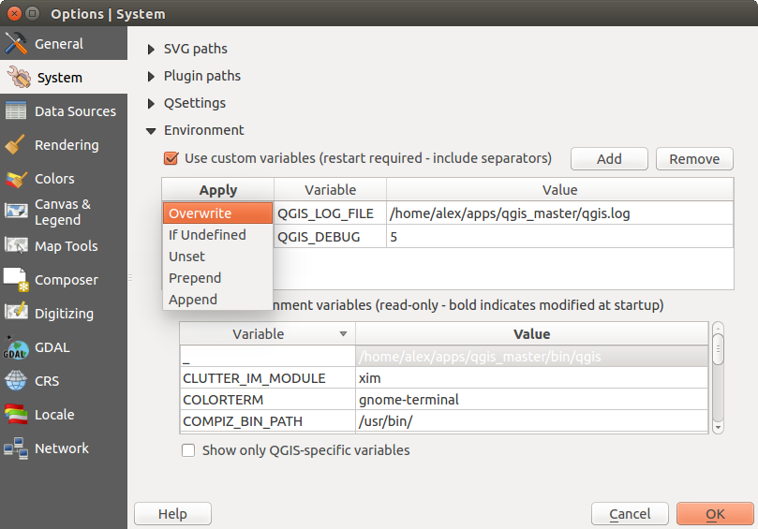Click the General wrench icon in sidebar
Viewport: 758px width, 529px height.
16,44
